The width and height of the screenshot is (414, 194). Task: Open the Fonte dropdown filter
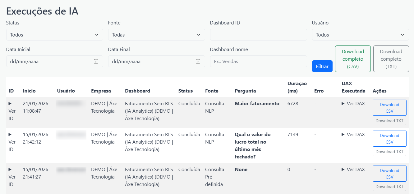156,35
